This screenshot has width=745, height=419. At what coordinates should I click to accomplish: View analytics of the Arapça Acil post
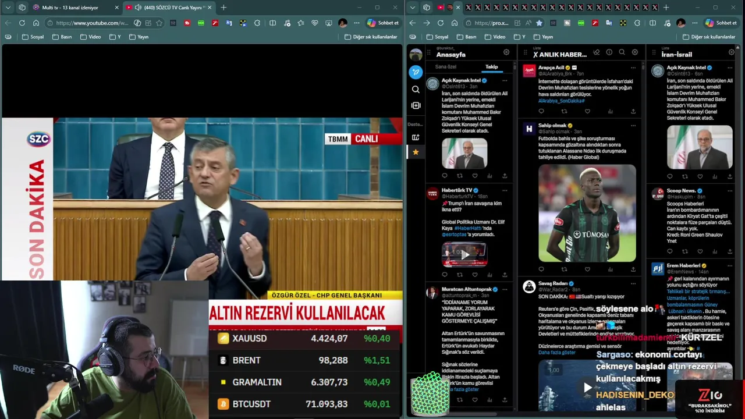point(610,111)
